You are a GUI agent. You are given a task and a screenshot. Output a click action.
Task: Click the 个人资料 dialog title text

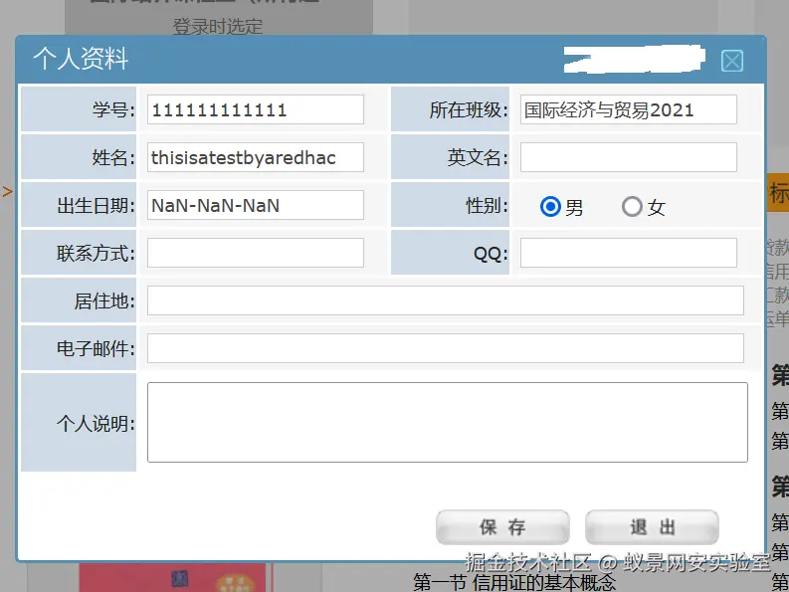(81, 59)
